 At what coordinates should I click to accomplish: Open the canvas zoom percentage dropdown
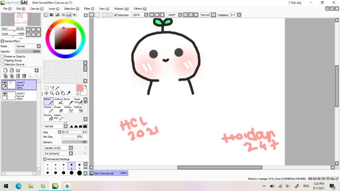(146, 15)
